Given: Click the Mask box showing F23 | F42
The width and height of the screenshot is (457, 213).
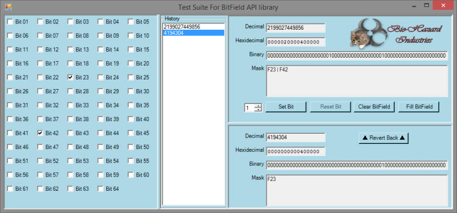Looking at the screenshot, I should tap(356, 81).
